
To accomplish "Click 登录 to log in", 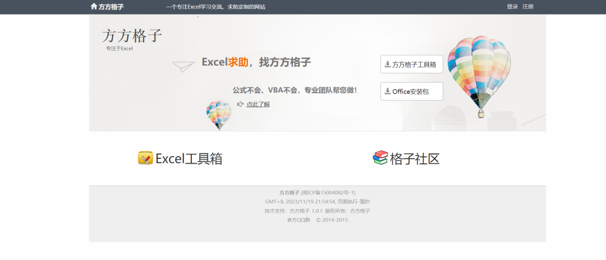I will click(512, 7).
